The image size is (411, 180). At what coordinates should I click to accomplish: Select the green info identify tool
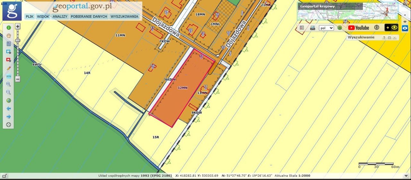click(x=9, y=28)
